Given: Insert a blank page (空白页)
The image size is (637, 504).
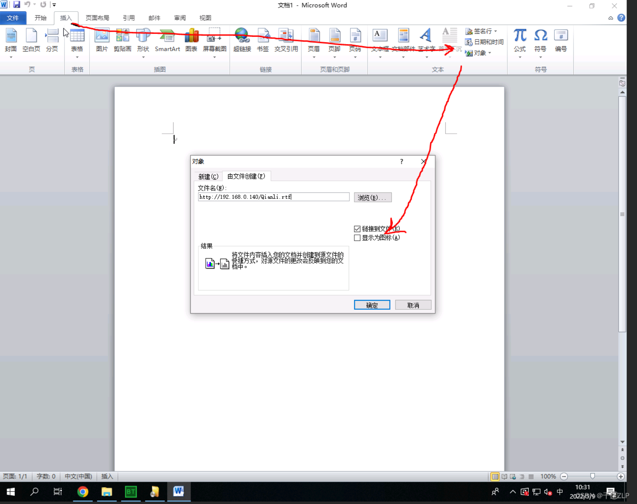Looking at the screenshot, I should click(31, 40).
